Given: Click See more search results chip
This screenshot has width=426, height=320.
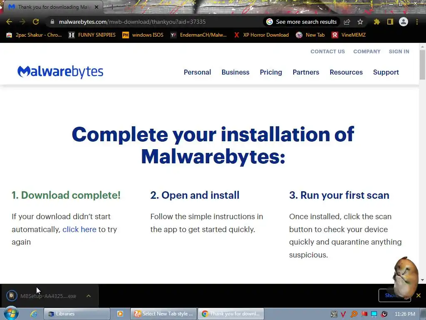Looking at the screenshot, I should [302, 22].
